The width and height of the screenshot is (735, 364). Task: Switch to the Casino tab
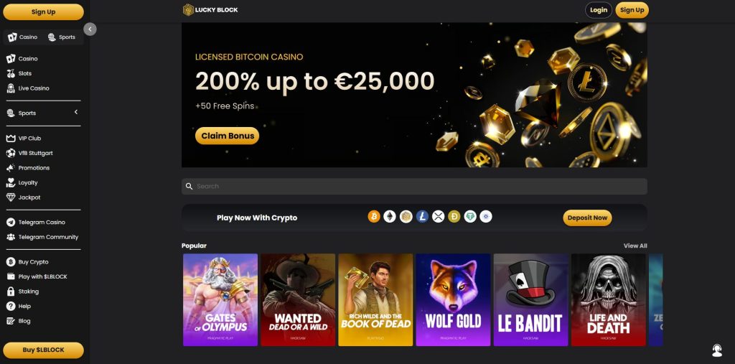pyautogui.click(x=22, y=37)
